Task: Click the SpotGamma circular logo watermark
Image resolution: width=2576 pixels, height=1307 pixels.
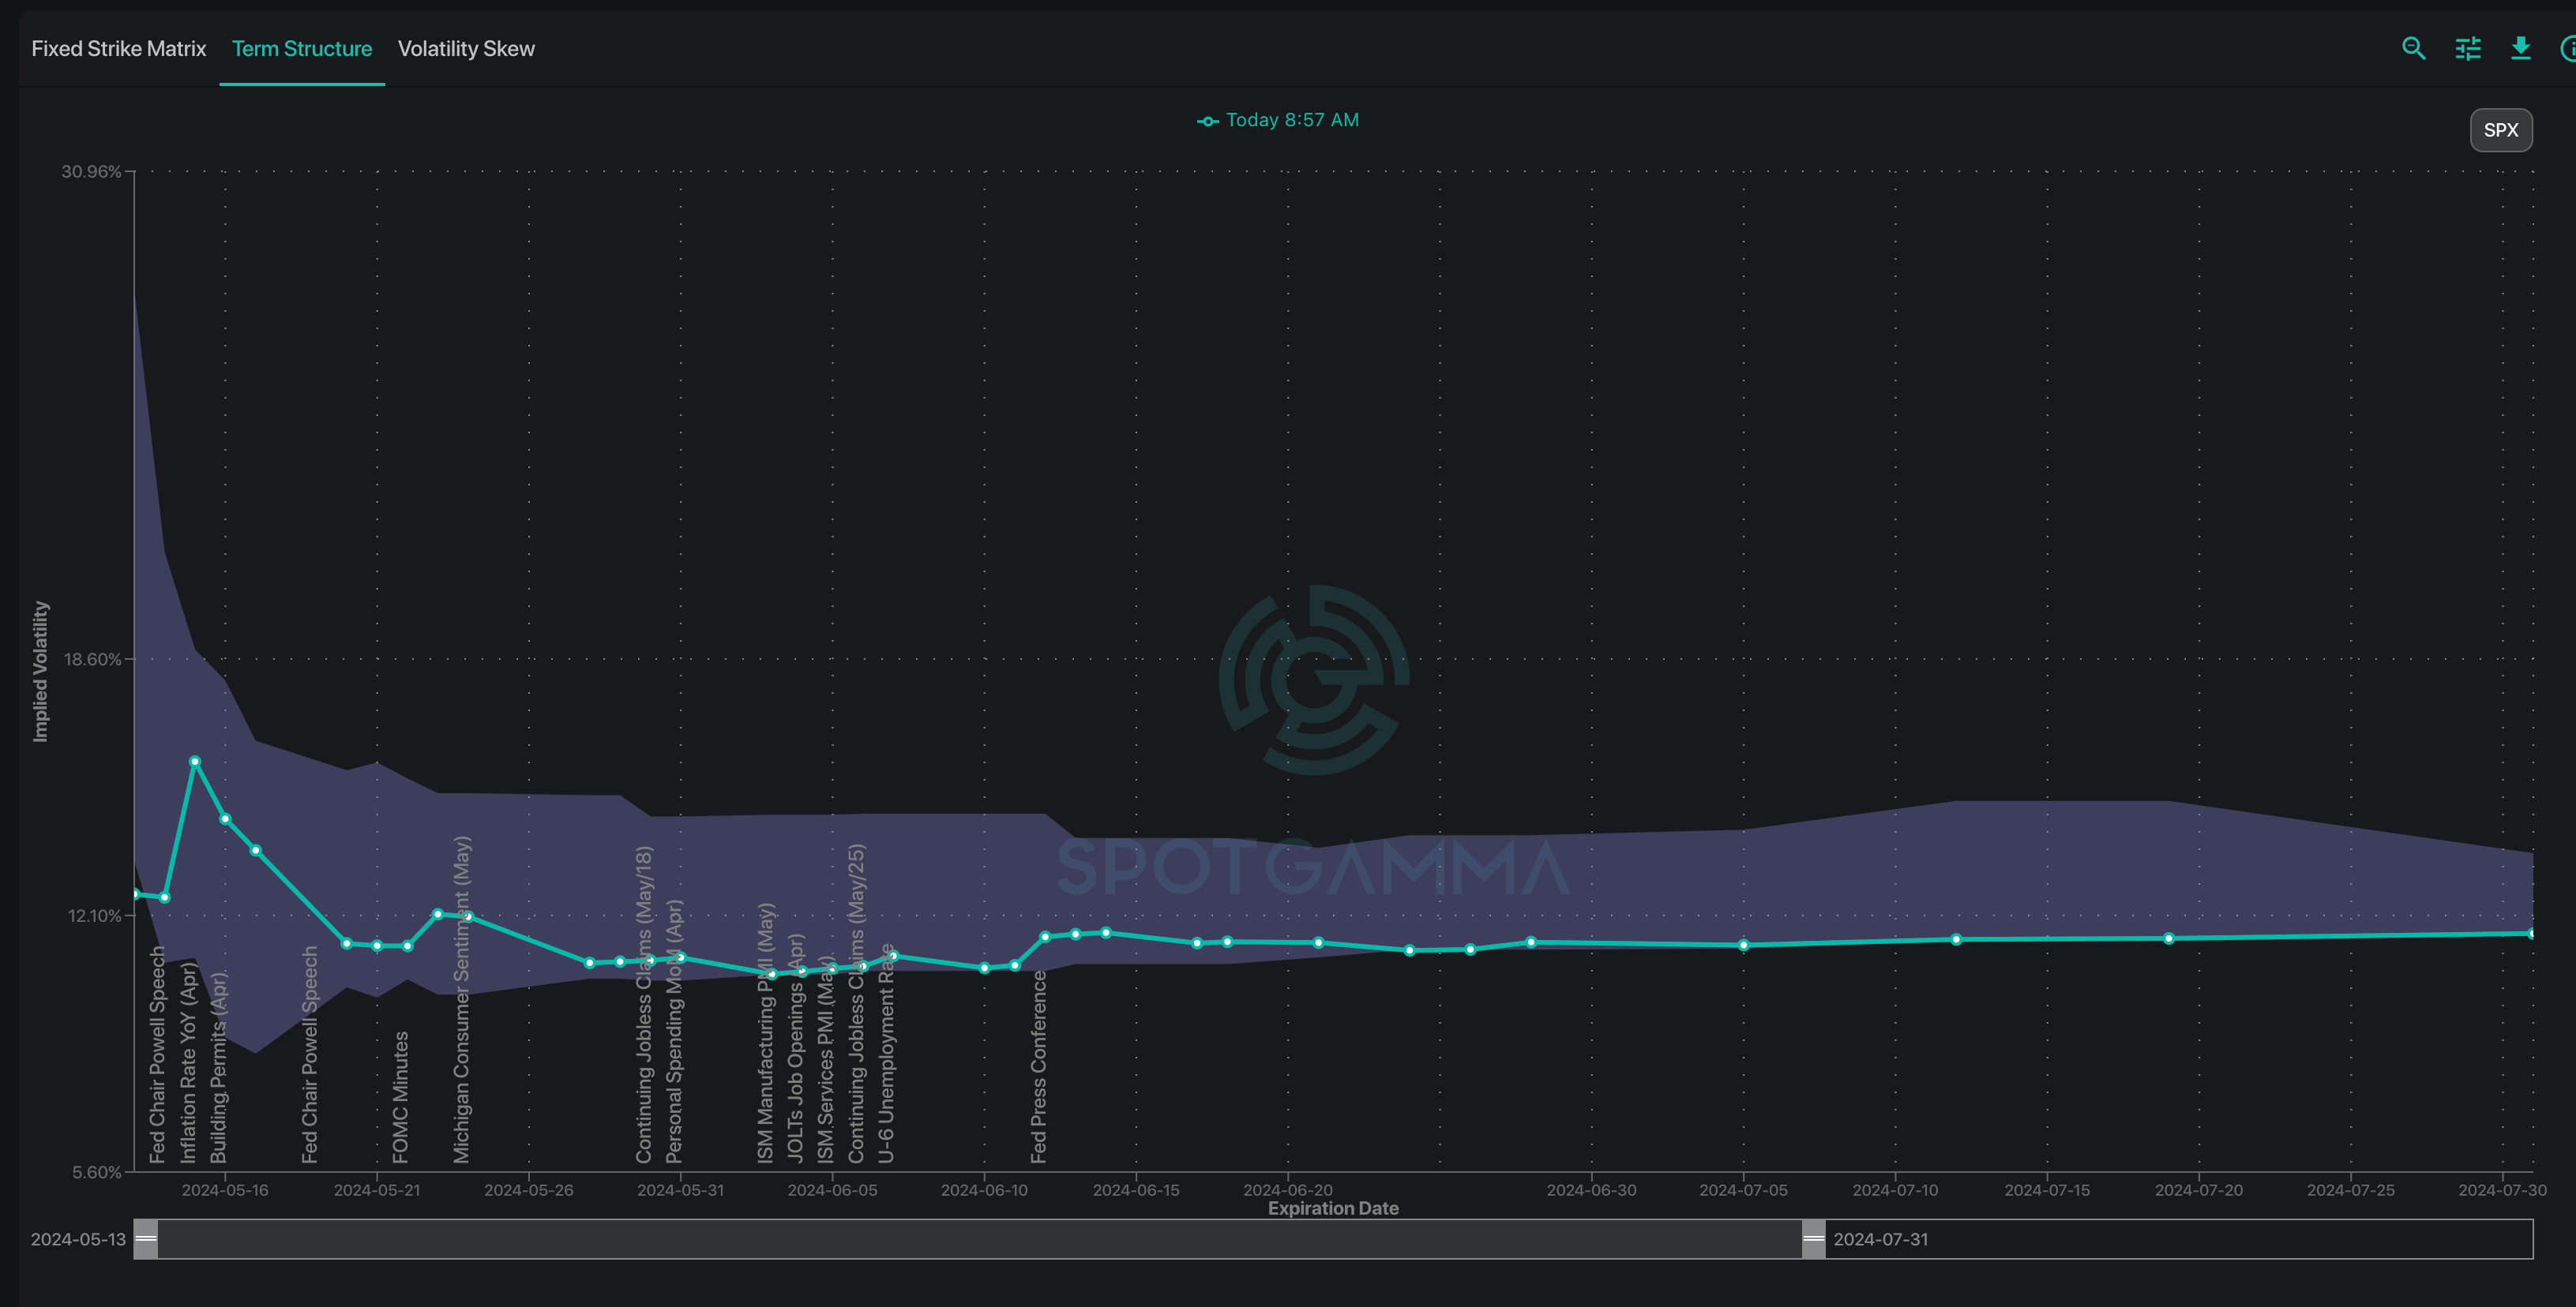Action: pos(1313,680)
